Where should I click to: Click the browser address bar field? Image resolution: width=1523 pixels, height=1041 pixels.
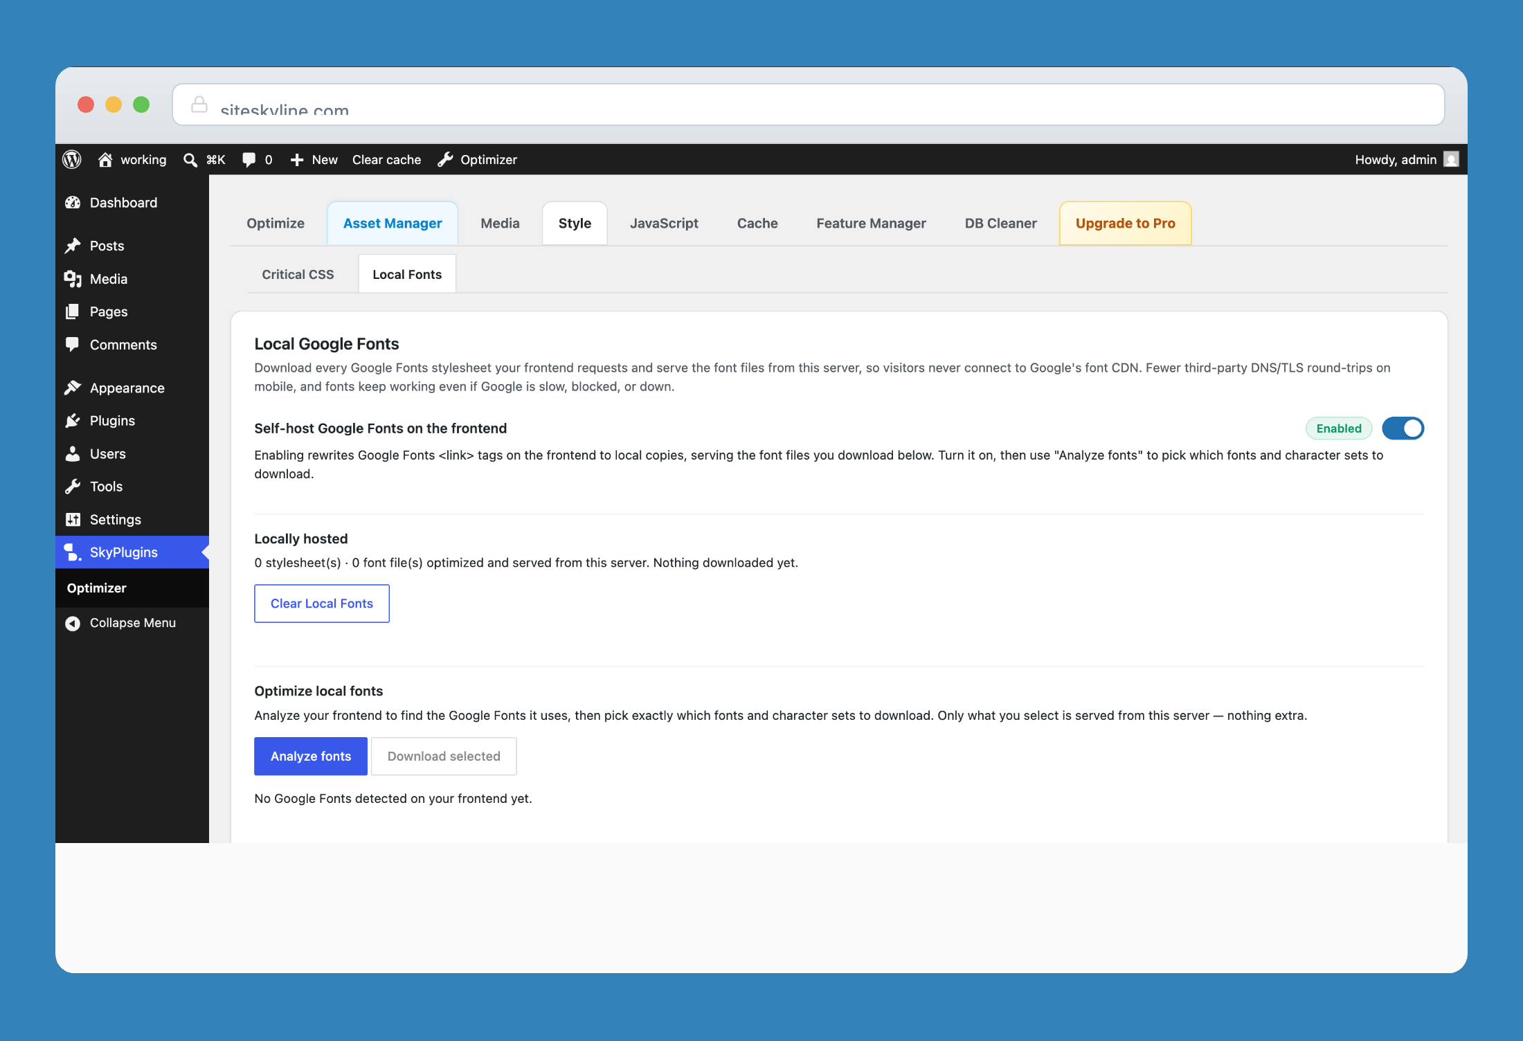[x=808, y=105]
